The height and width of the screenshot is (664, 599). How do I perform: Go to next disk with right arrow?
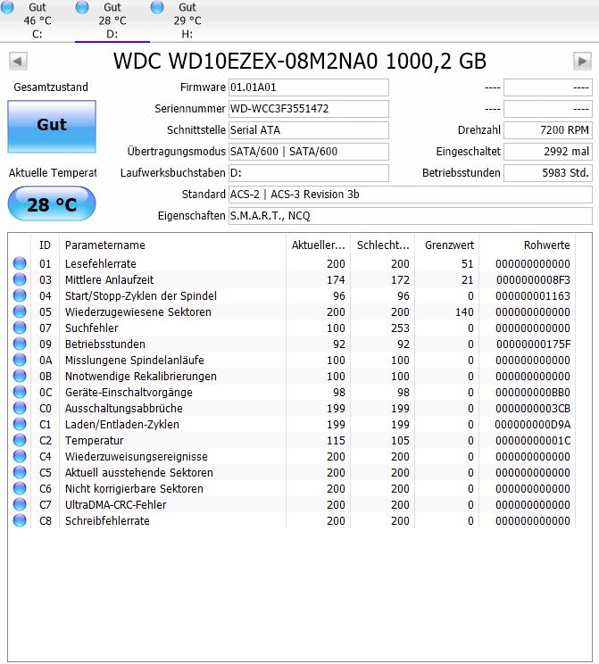(582, 61)
